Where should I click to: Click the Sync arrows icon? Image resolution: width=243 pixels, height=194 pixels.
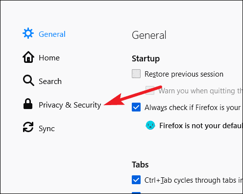[28, 127]
